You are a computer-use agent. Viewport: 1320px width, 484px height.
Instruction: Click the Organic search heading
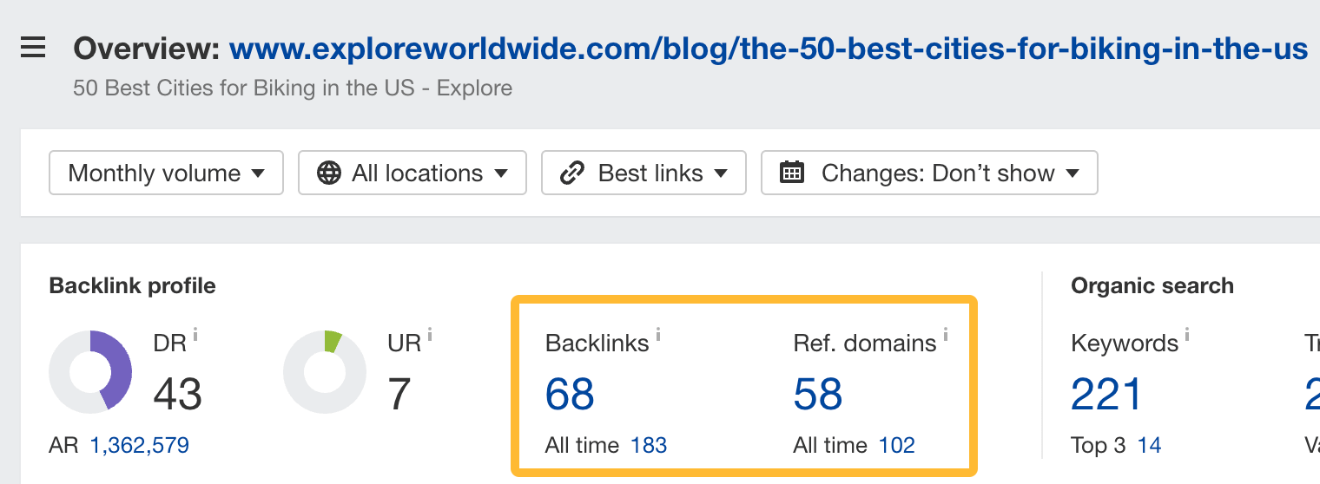click(1152, 286)
